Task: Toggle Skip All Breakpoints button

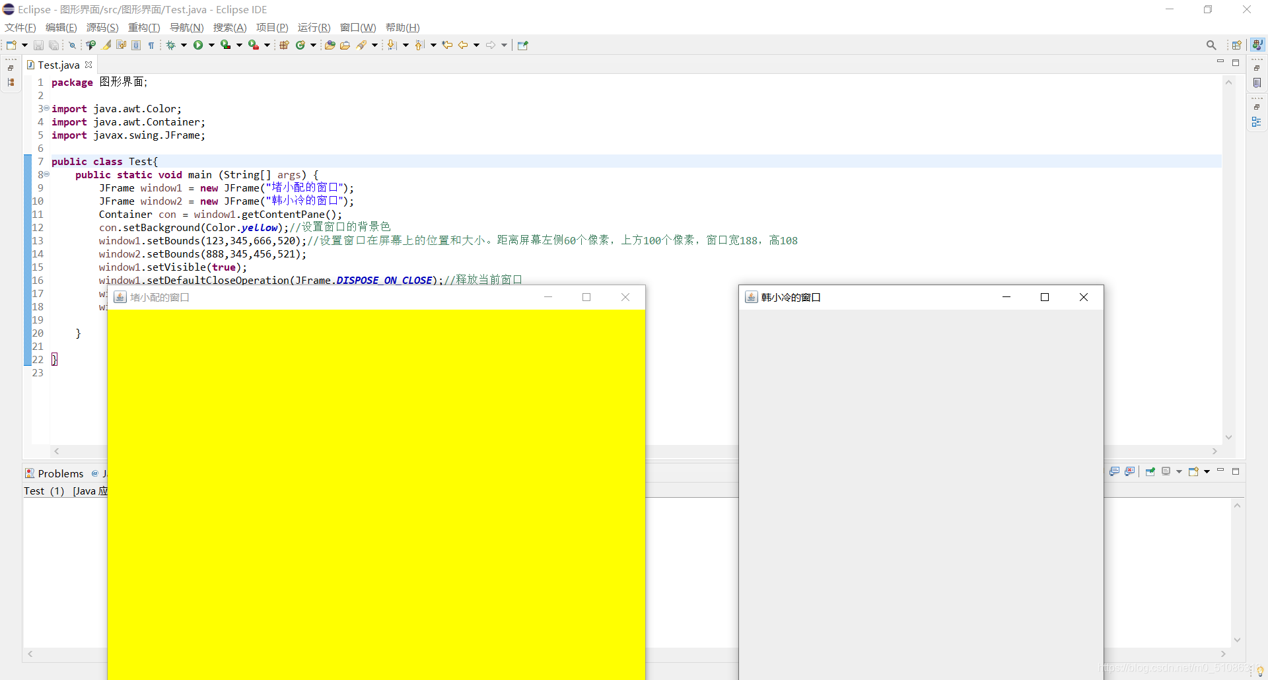Action: pos(72,45)
